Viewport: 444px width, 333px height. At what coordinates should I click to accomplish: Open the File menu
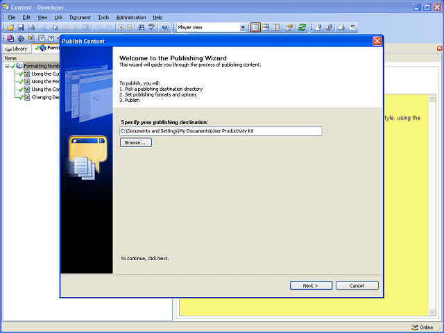coord(12,17)
